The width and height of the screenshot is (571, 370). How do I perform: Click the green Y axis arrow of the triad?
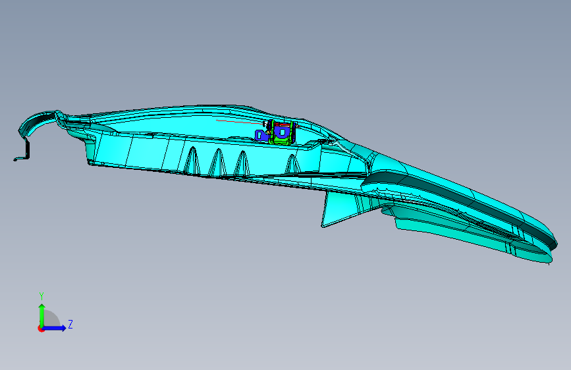pyautogui.click(x=42, y=315)
